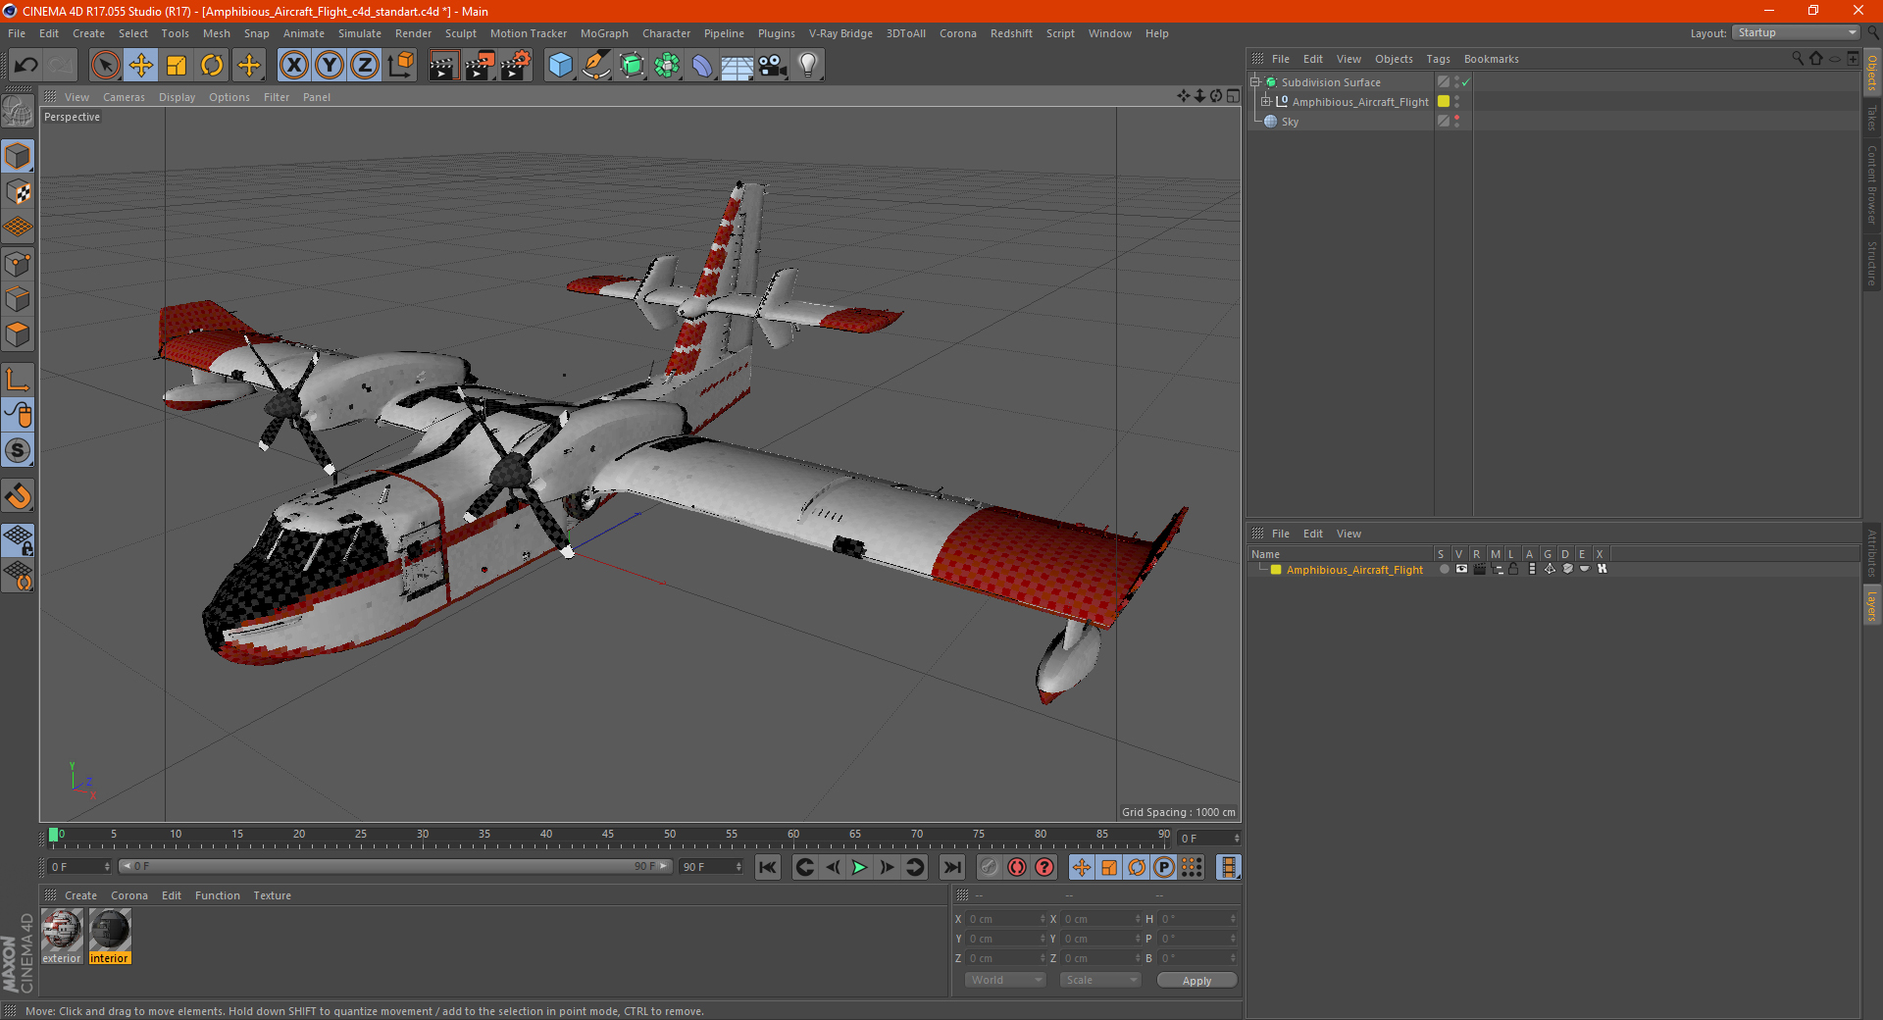The height and width of the screenshot is (1020, 1883).
Task: Add a Camera object
Action: tap(773, 66)
